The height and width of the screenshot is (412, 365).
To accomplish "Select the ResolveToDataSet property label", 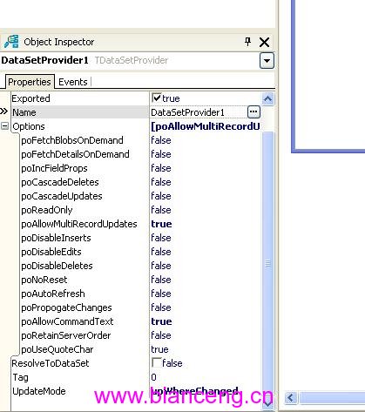I will 51,363.
